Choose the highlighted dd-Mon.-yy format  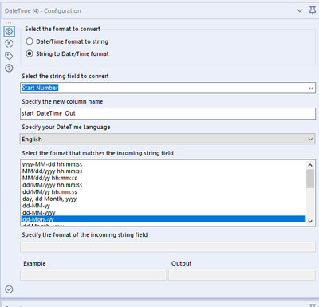(x=163, y=219)
